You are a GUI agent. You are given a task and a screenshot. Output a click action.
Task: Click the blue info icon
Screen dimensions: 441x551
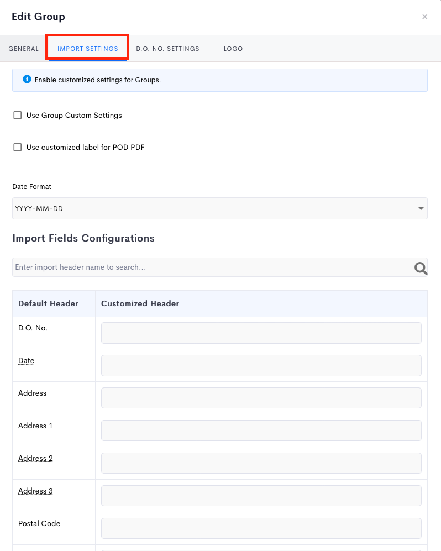coord(27,80)
